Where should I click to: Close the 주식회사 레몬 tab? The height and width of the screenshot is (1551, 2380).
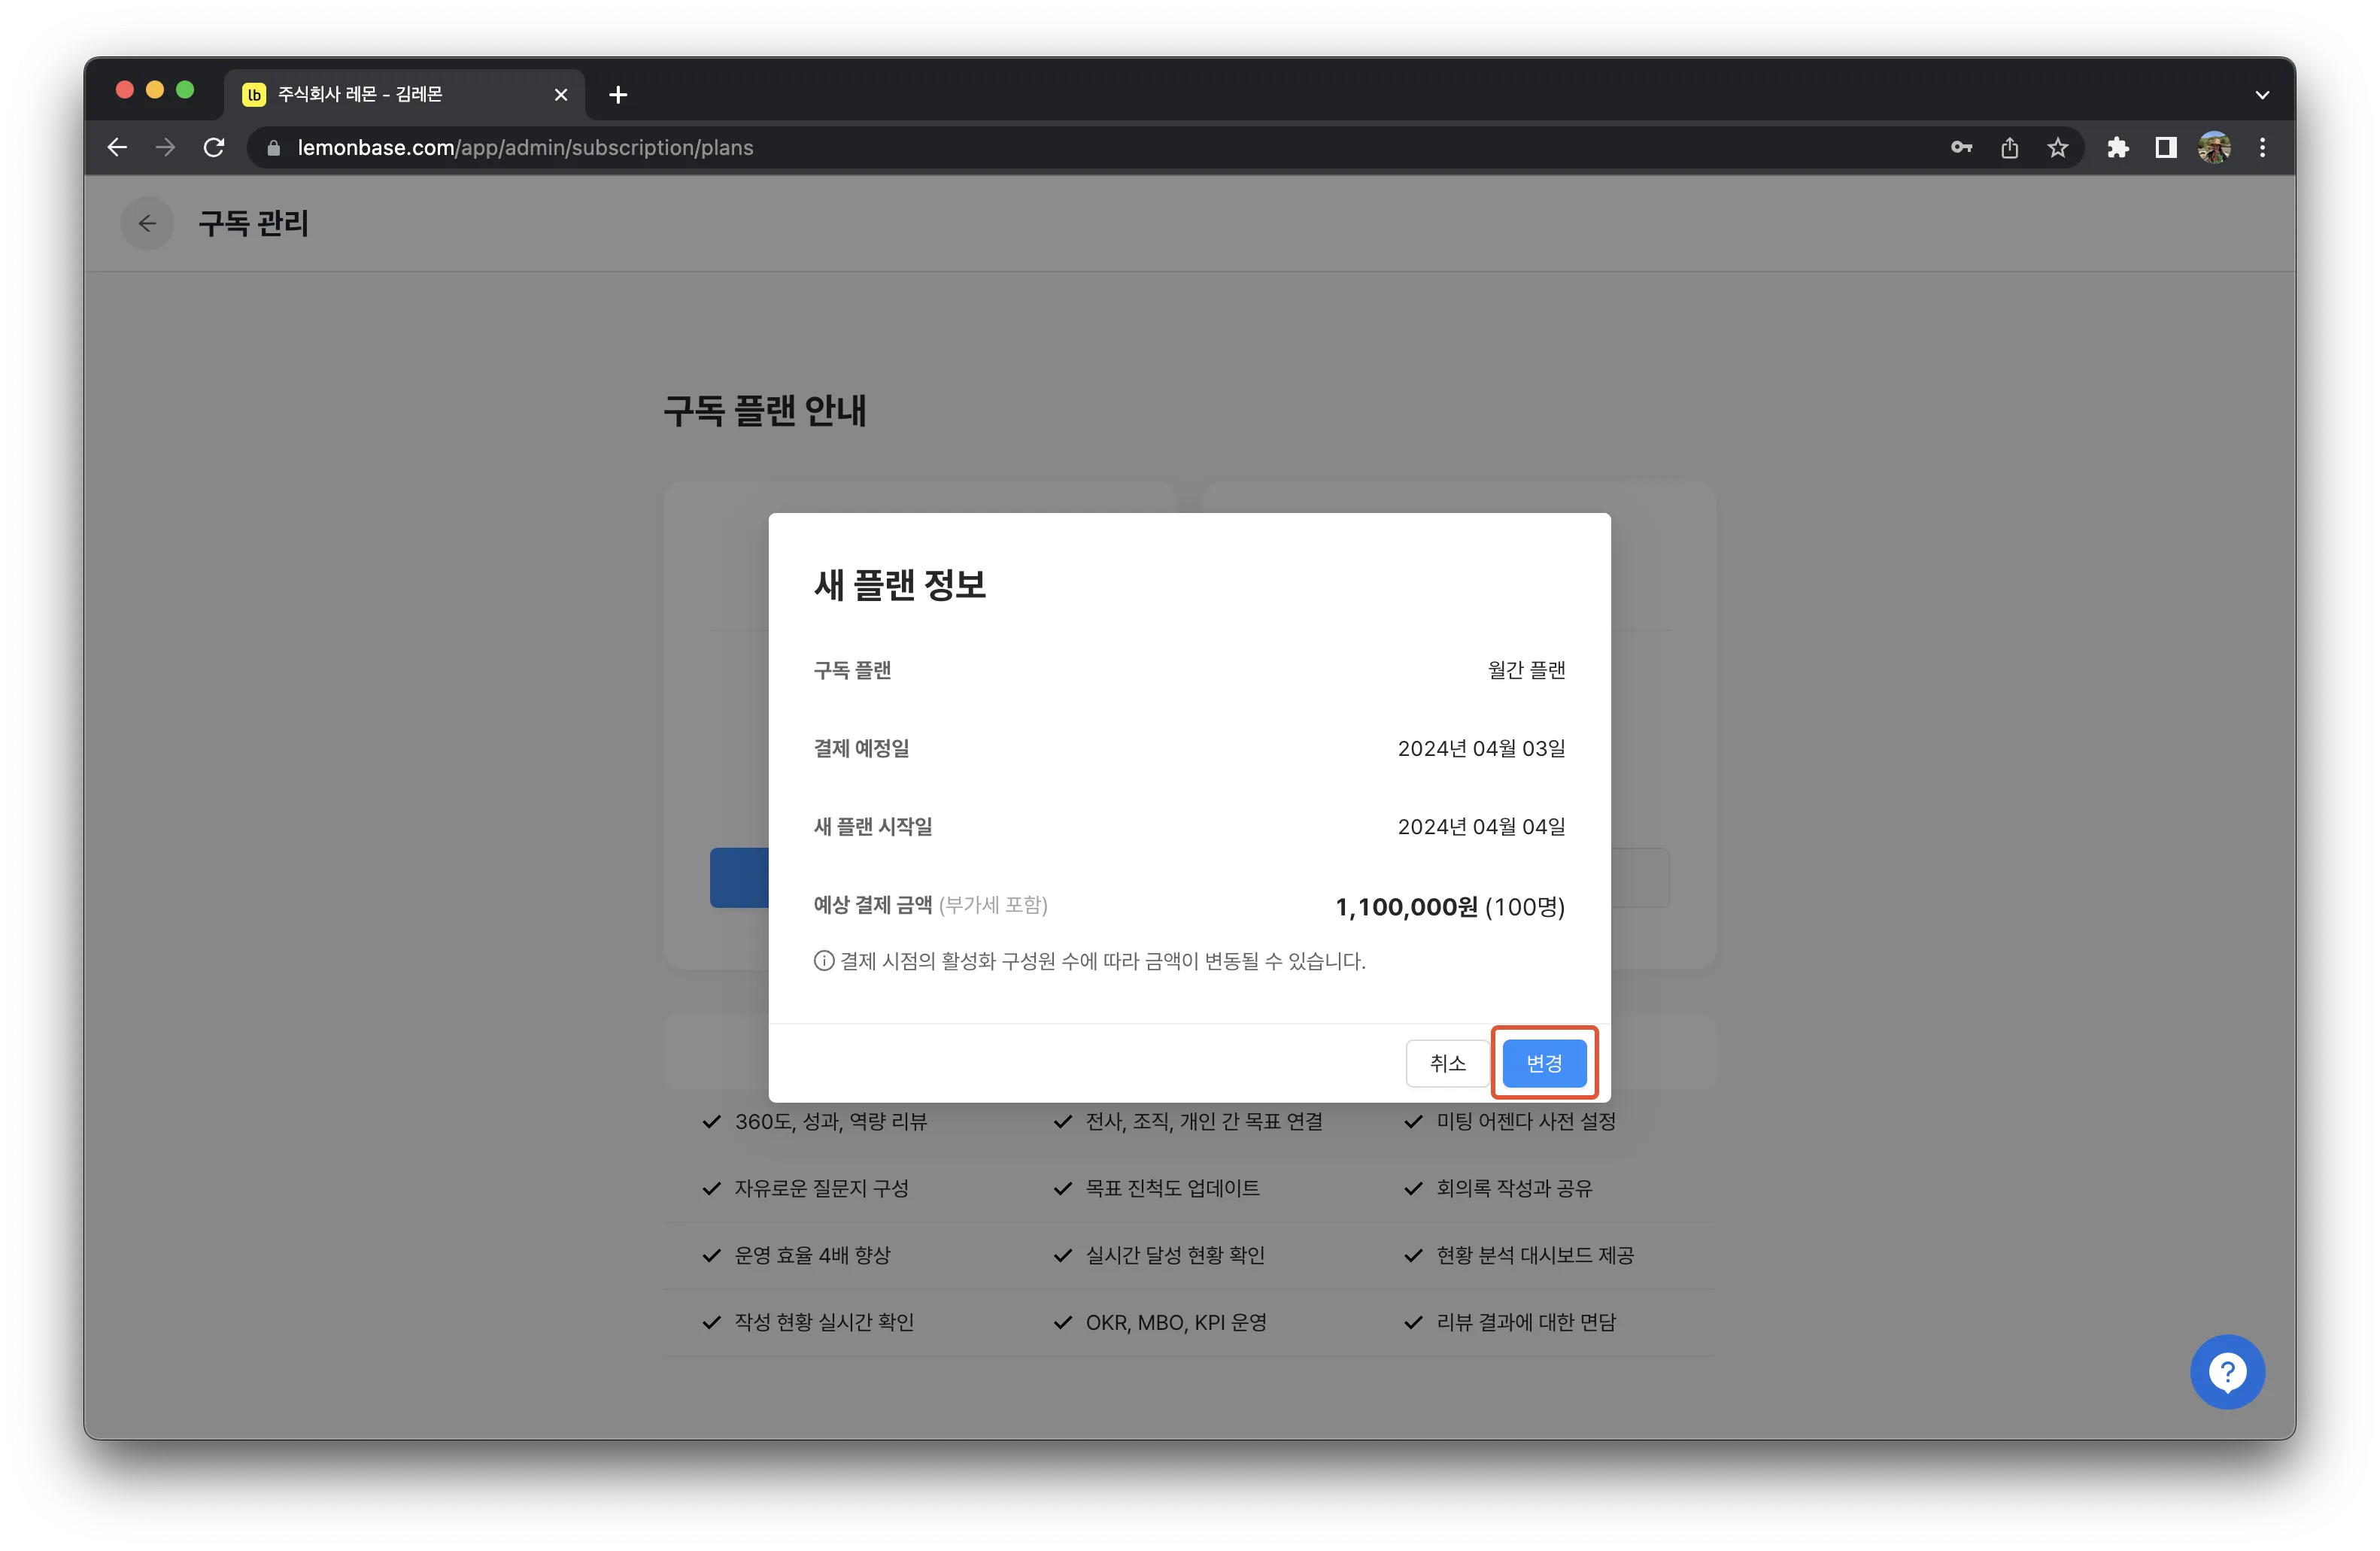[561, 94]
